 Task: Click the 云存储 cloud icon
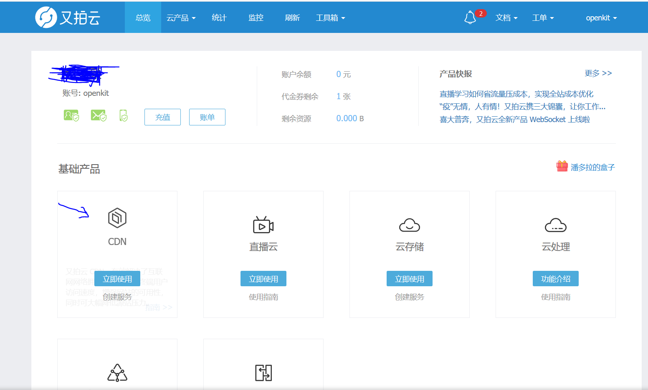[x=410, y=225]
